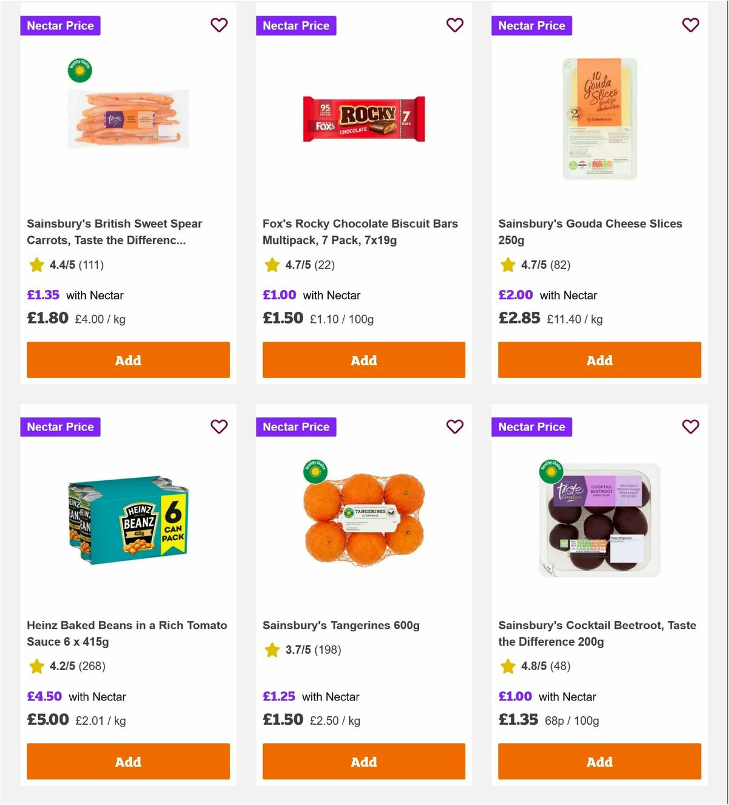Toggle favorite heart on tangerines card
729x805 pixels.
click(454, 427)
